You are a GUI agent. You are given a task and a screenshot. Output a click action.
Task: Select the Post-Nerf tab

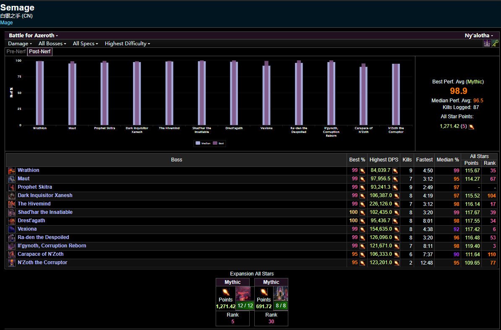[39, 51]
